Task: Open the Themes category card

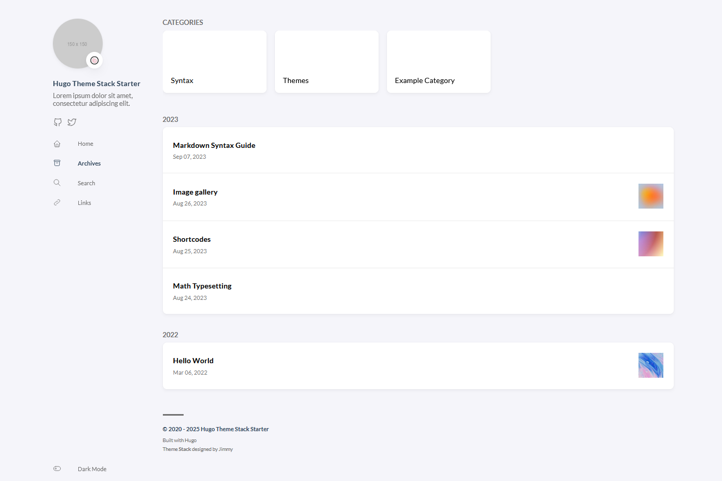Action: pos(326,61)
